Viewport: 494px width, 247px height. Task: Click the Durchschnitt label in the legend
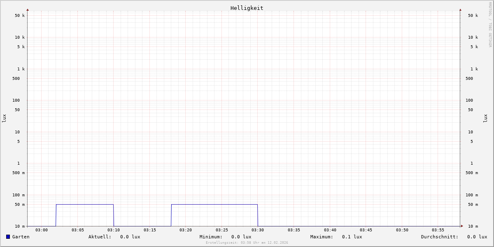click(440, 237)
